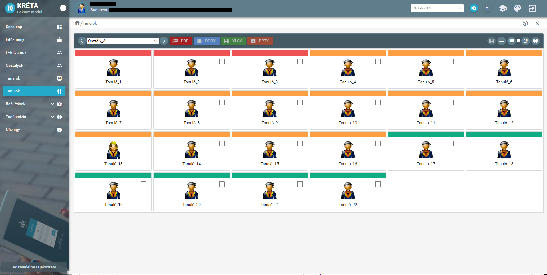Expand the Tudásbázis submenu chevron
547x275 pixels.
point(53,117)
